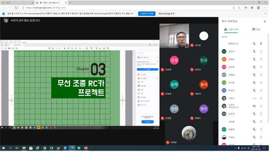Image resolution: width=270 pixels, height=152 pixels.
Task: Toggle muted mic icon beside 김유정 in list
Action: (255, 67)
